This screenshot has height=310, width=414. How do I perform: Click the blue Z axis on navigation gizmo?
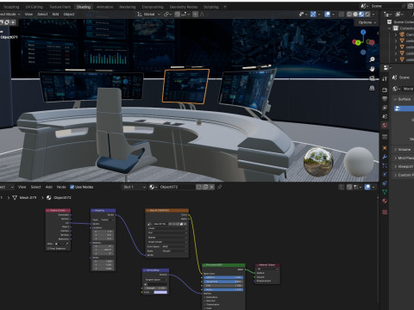click(x=363, y=32)
